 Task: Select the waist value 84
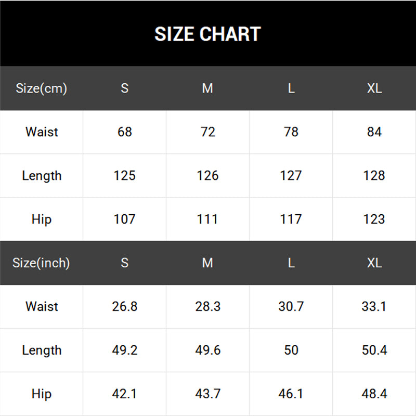(374, 132)
